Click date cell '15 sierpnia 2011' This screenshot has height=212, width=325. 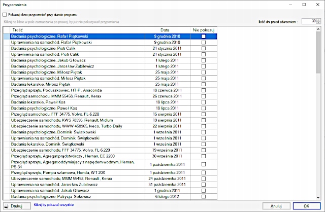(168, 114)
